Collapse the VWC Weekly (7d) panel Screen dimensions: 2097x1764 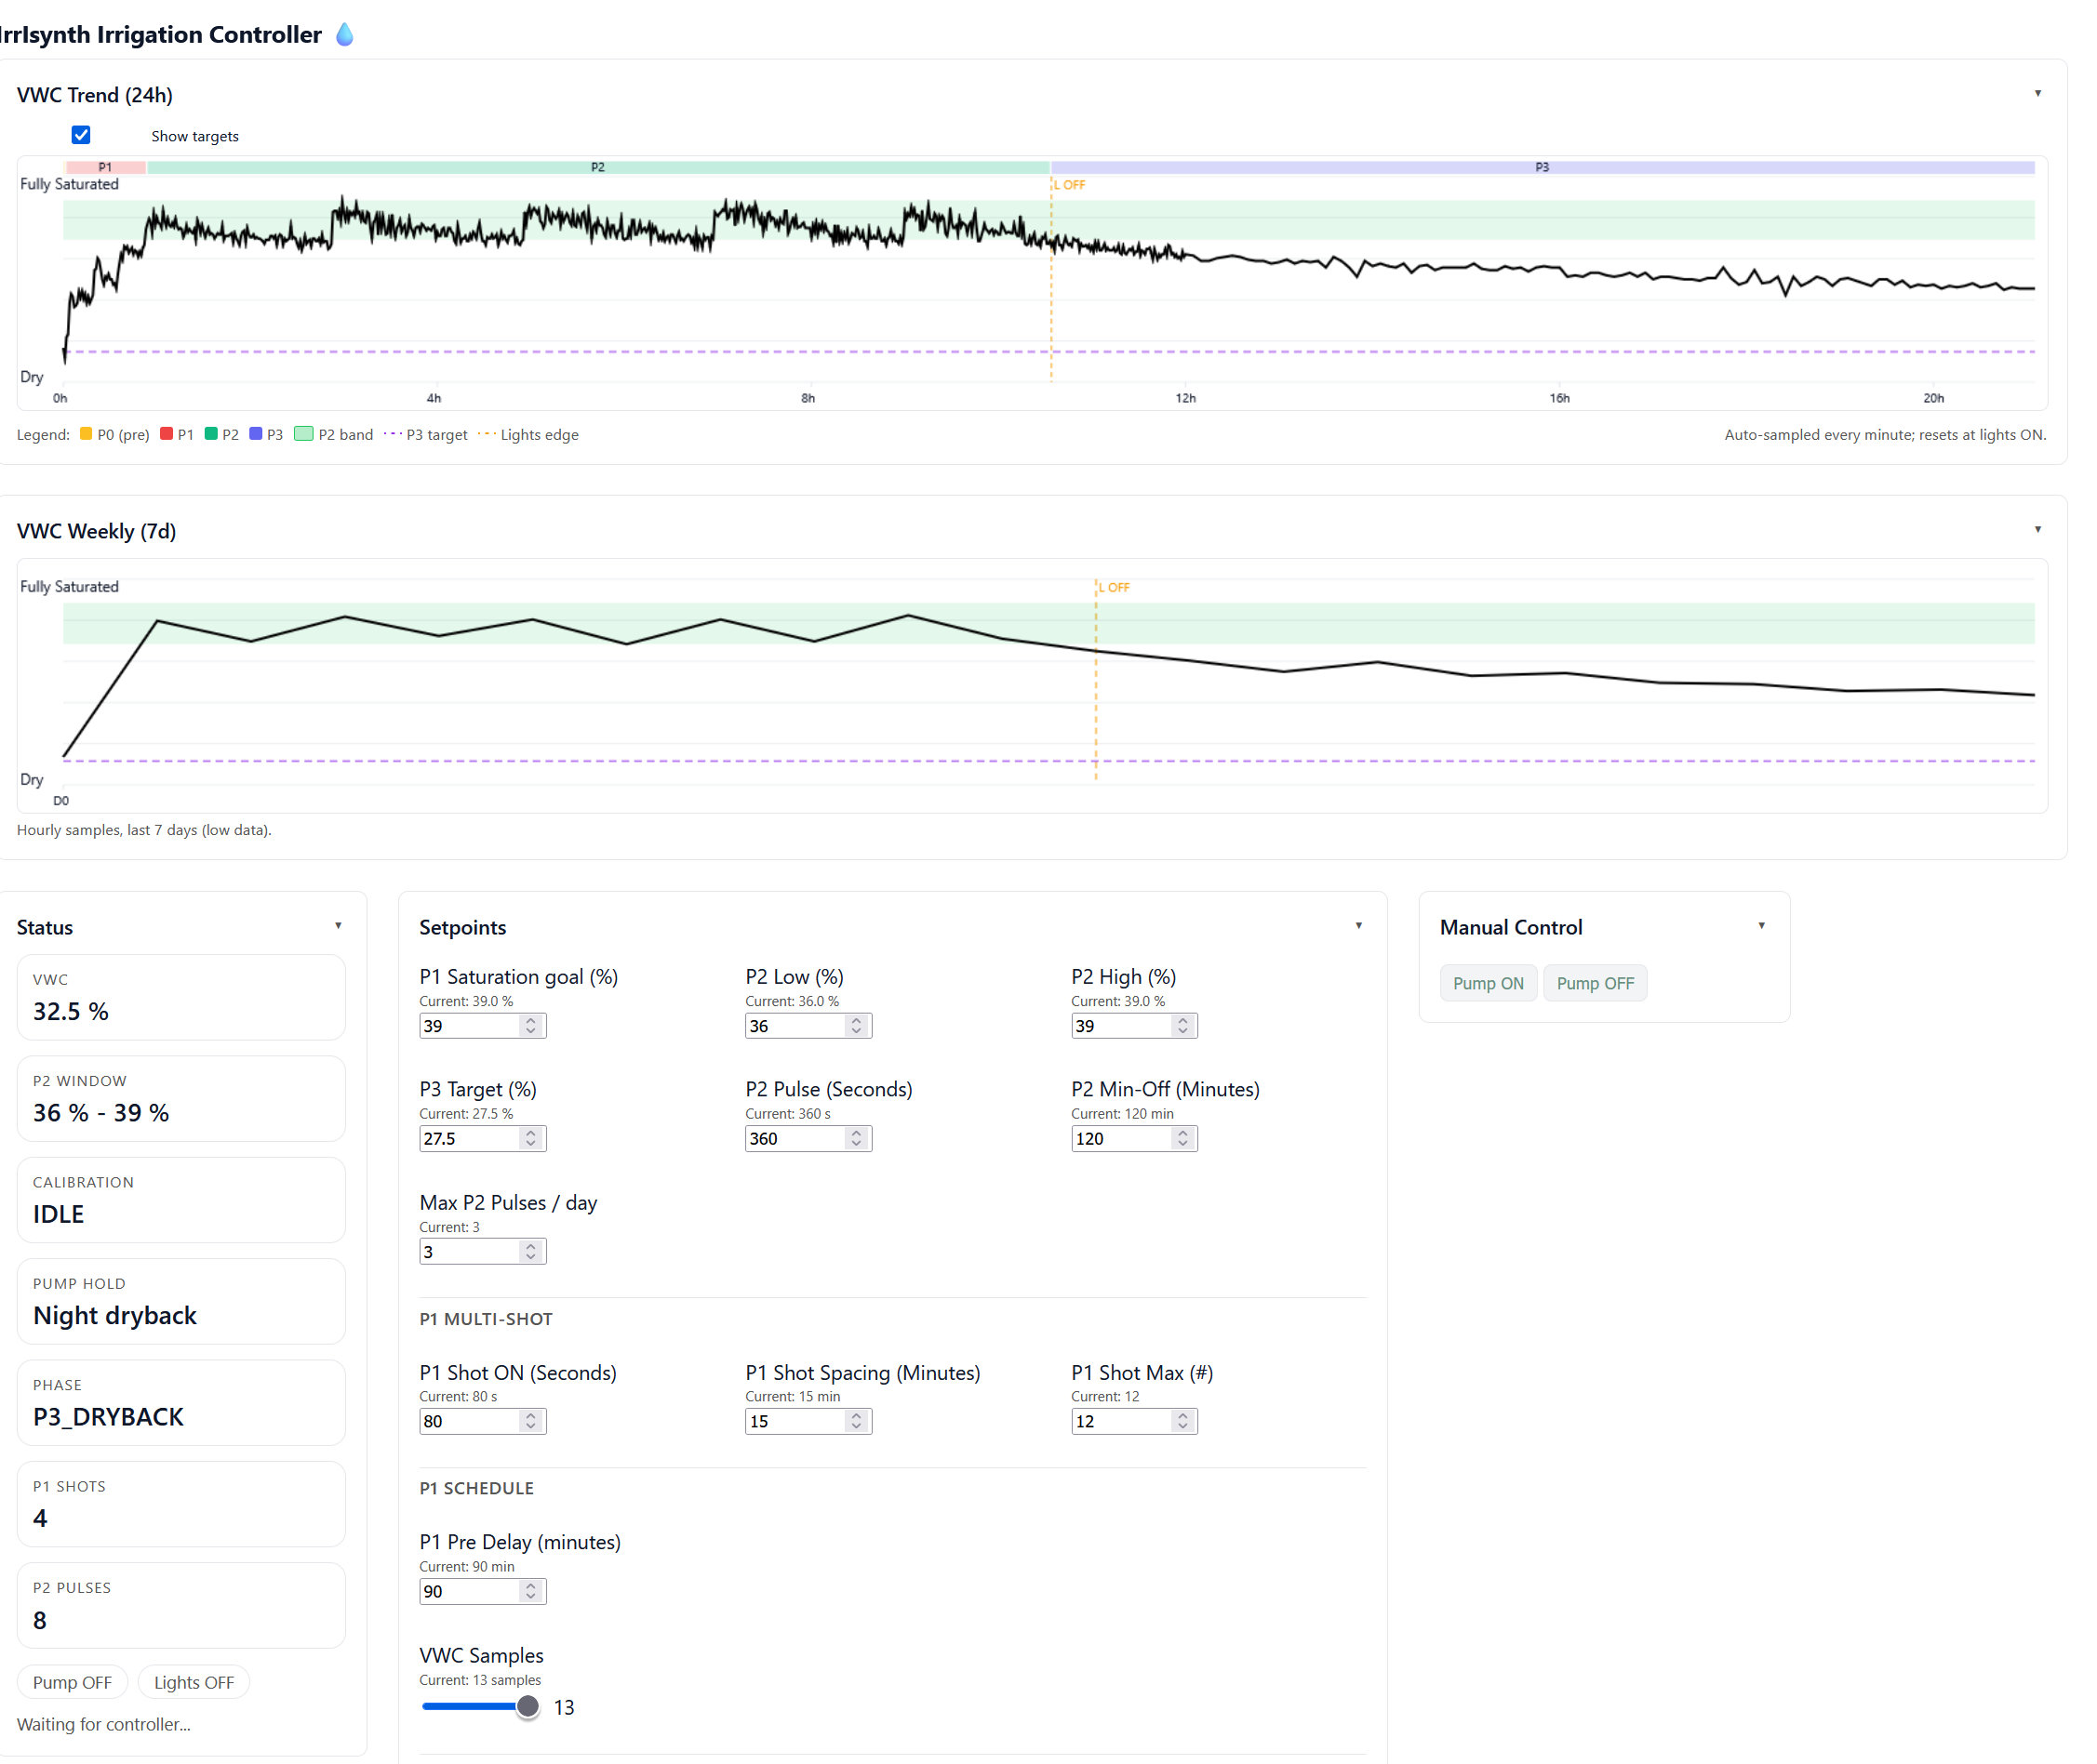tap(2039, 529)
